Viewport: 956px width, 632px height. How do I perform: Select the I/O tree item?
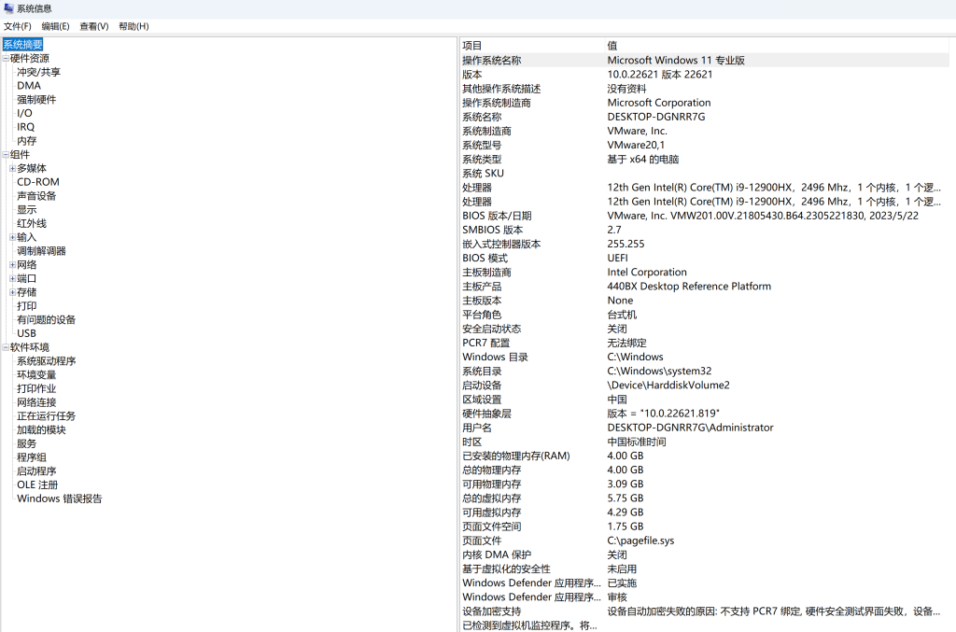(x=24, y=113)
